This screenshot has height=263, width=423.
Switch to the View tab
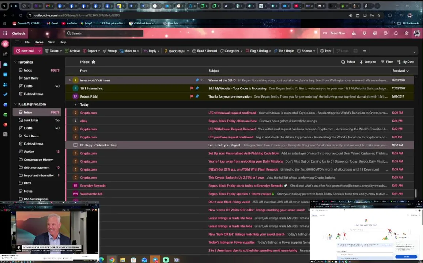51,42
